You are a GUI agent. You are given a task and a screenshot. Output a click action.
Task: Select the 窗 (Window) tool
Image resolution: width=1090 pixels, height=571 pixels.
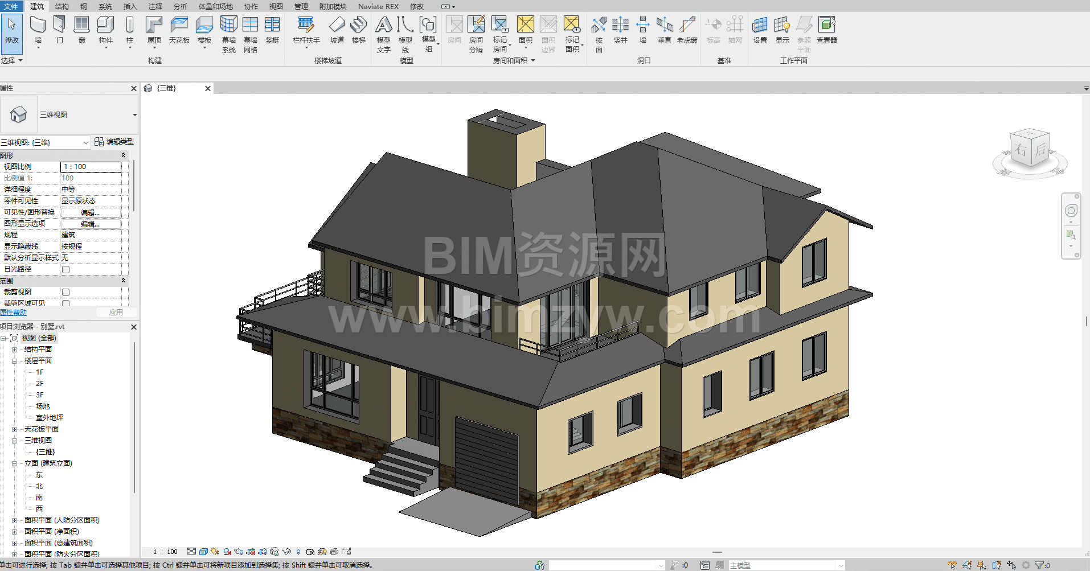tap(82, 26)
